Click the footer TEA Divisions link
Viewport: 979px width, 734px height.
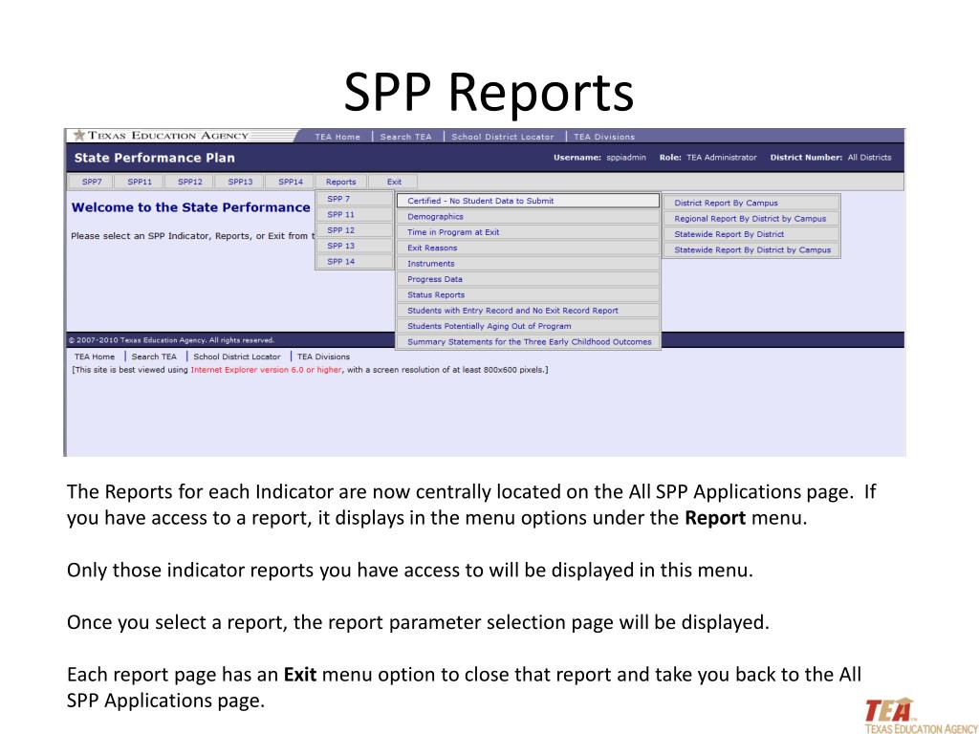tap(323, 356)
